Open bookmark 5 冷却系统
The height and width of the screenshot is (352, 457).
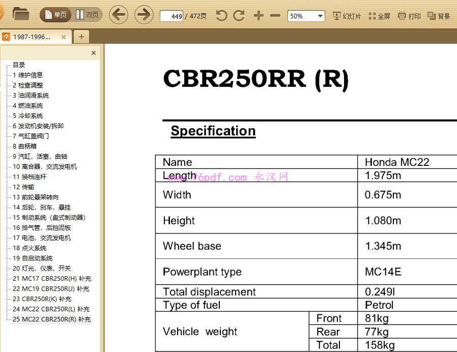click(x=27, y=115)
